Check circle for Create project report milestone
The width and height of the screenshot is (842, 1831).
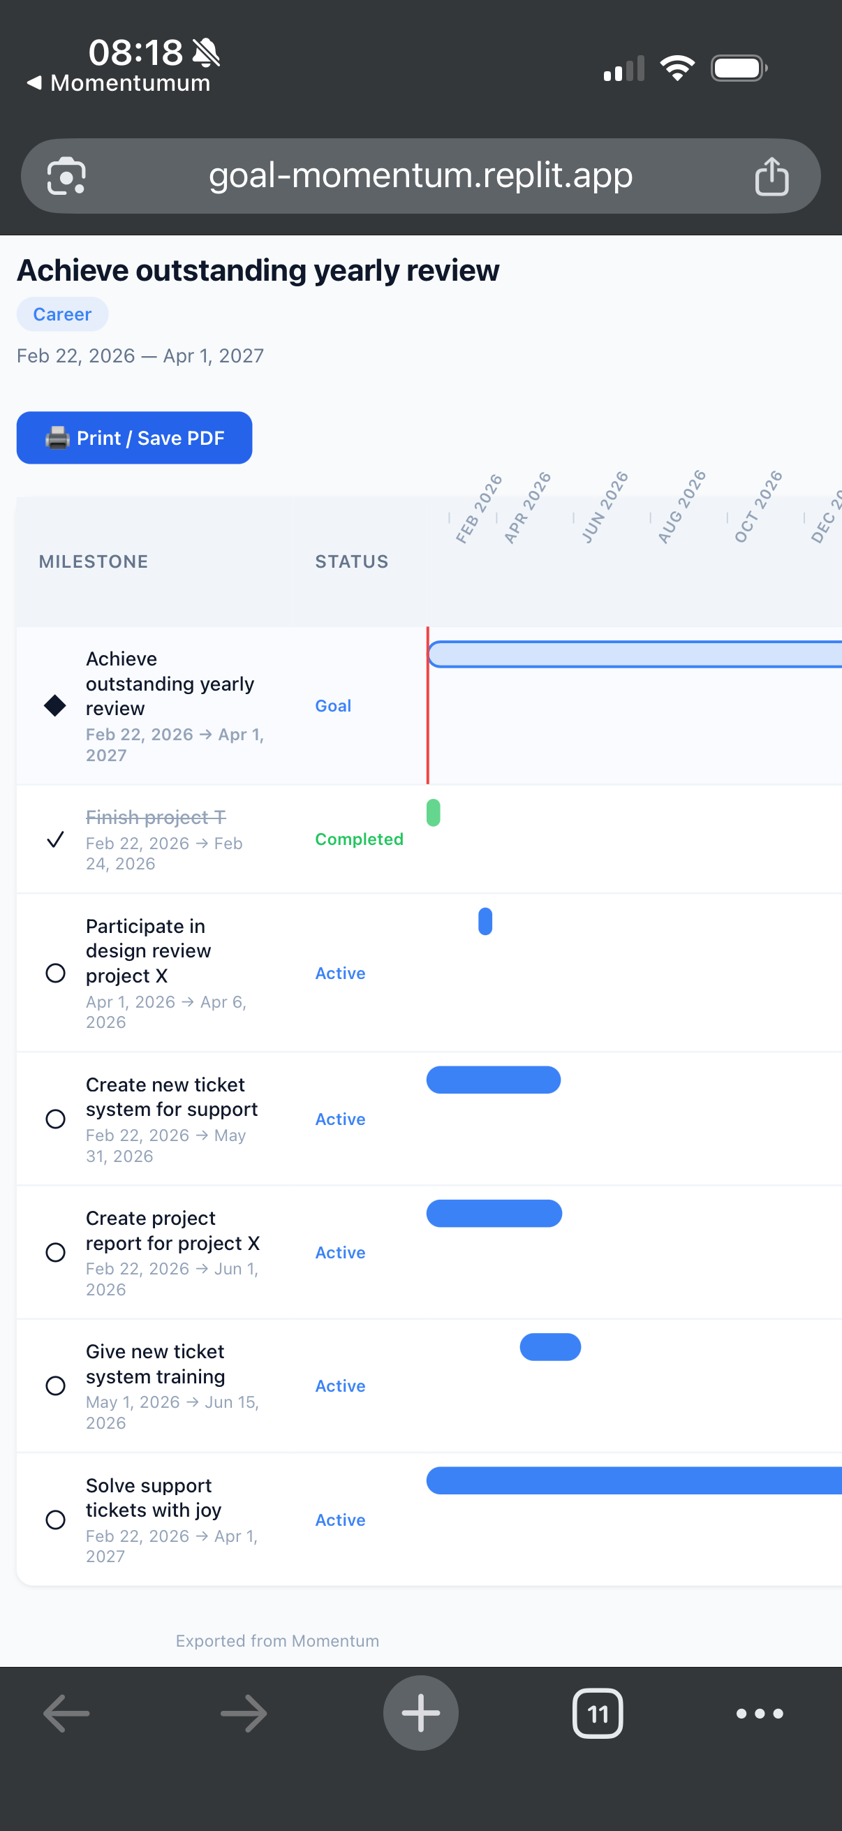[x=55, y=1252]
